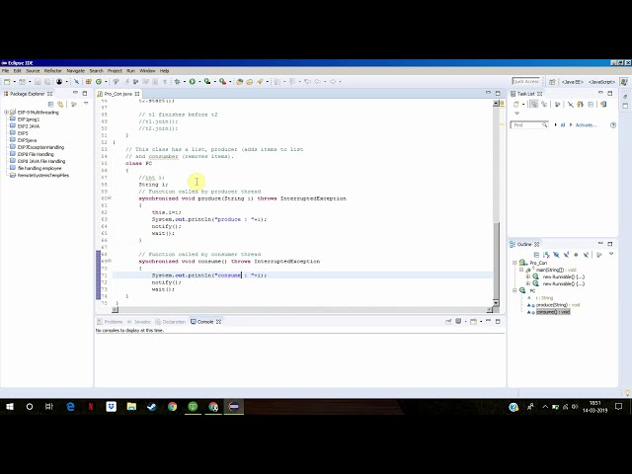Open the Netflix app from the taskbar
Viewport: 632px width, 474px height.
coord(91,407)
